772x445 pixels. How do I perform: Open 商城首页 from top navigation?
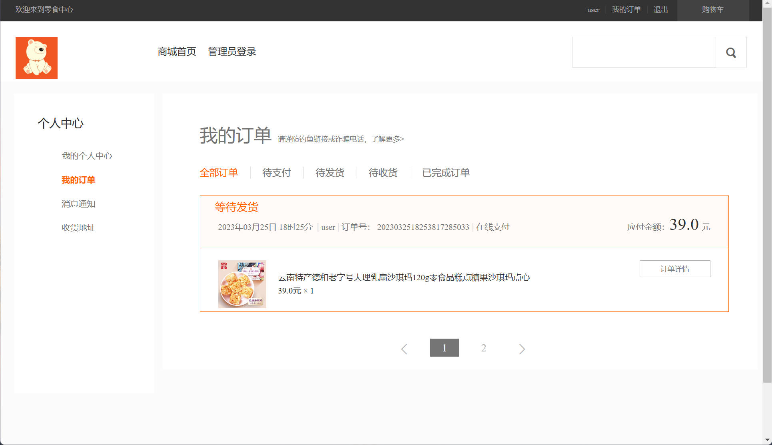click(176, 52)
